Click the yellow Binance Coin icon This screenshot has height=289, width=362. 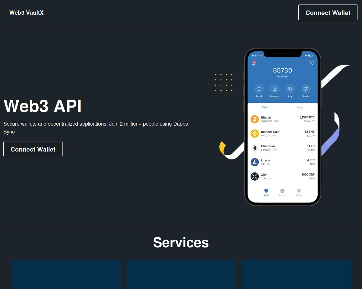point(255,133)
